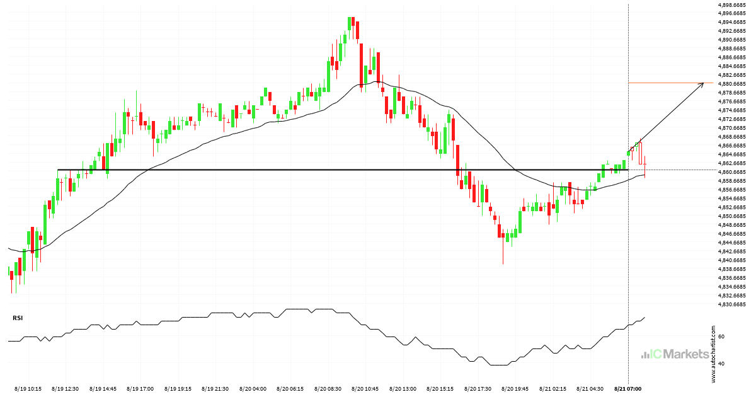
Task: Select the 8/20 06:15 time label
Action: 291,389
